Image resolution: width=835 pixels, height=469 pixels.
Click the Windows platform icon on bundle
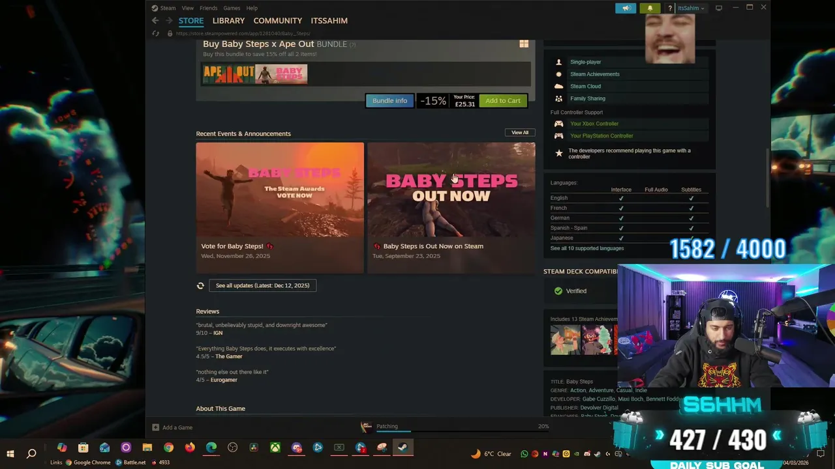(524, 44)
